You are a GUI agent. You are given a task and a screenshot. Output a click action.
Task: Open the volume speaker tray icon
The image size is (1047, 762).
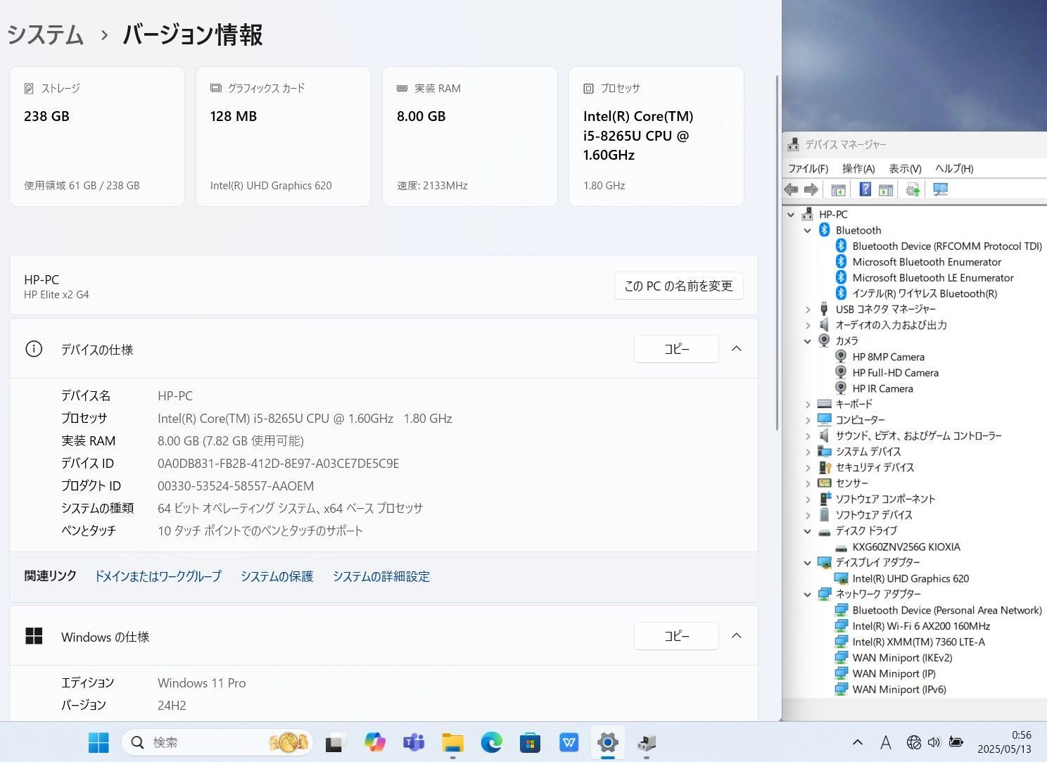934,742
